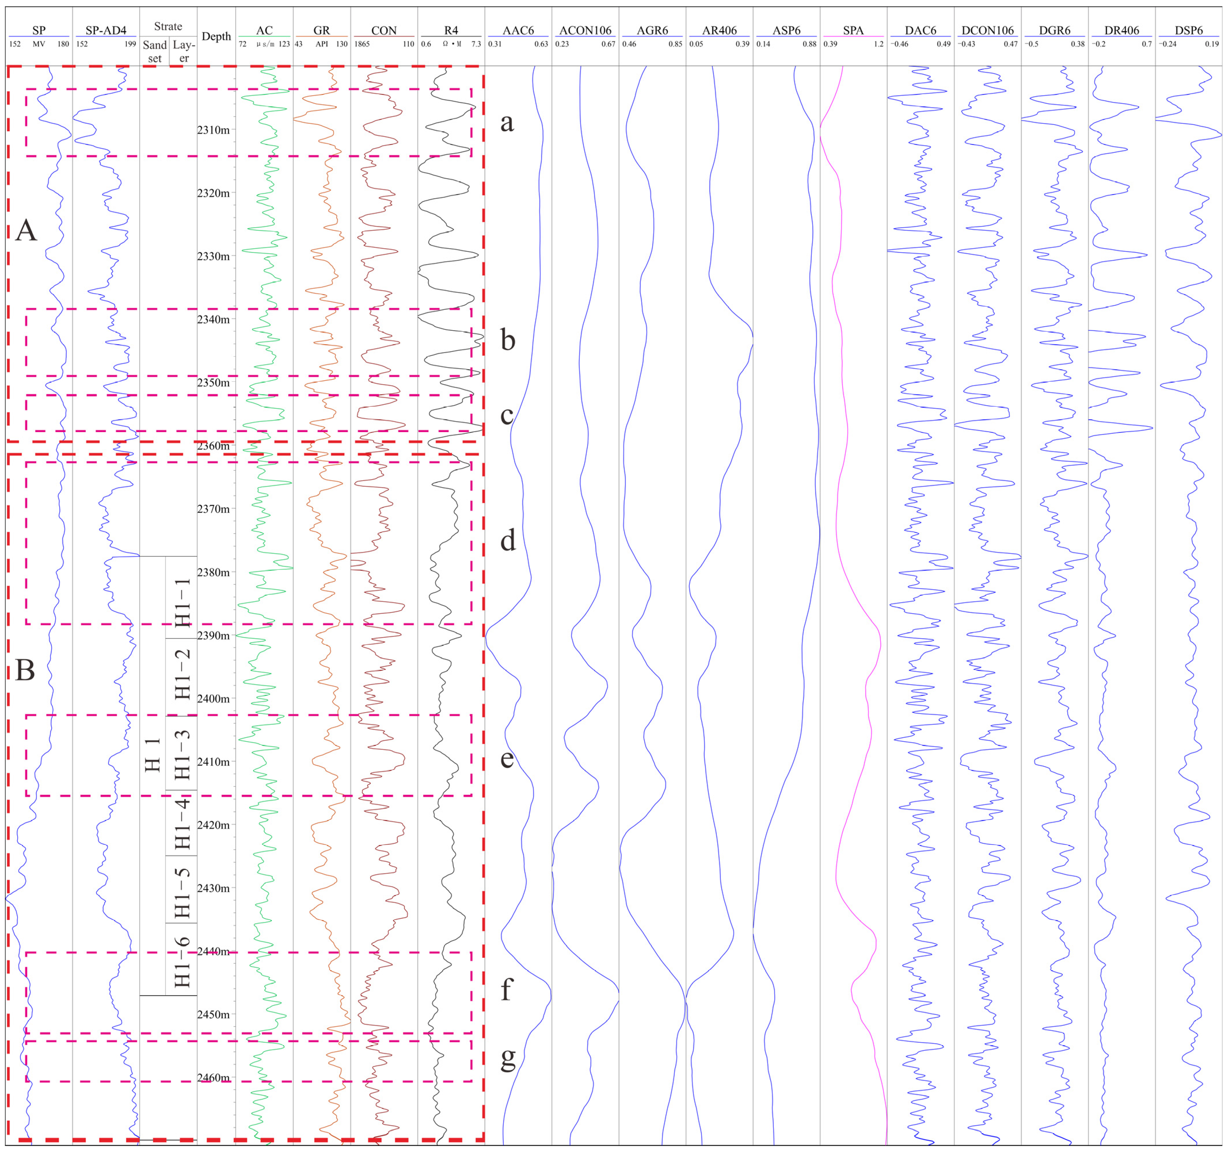Screen dimensions: 1229x1154
Task: Click the GR curve header
Action: click(x=321, y=30)
